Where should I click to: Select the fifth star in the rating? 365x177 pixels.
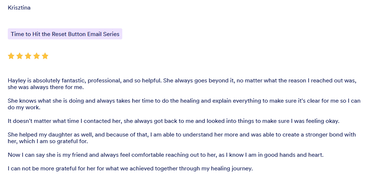45,56
